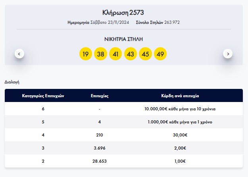The image size is (248, 177).
Task: Click the Επιτυχίες column header
Action: tap(100, 96)
